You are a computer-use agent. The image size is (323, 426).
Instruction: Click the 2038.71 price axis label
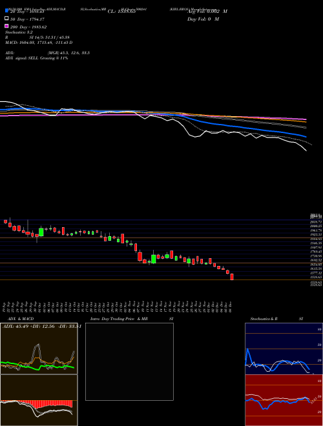[317, 222]
